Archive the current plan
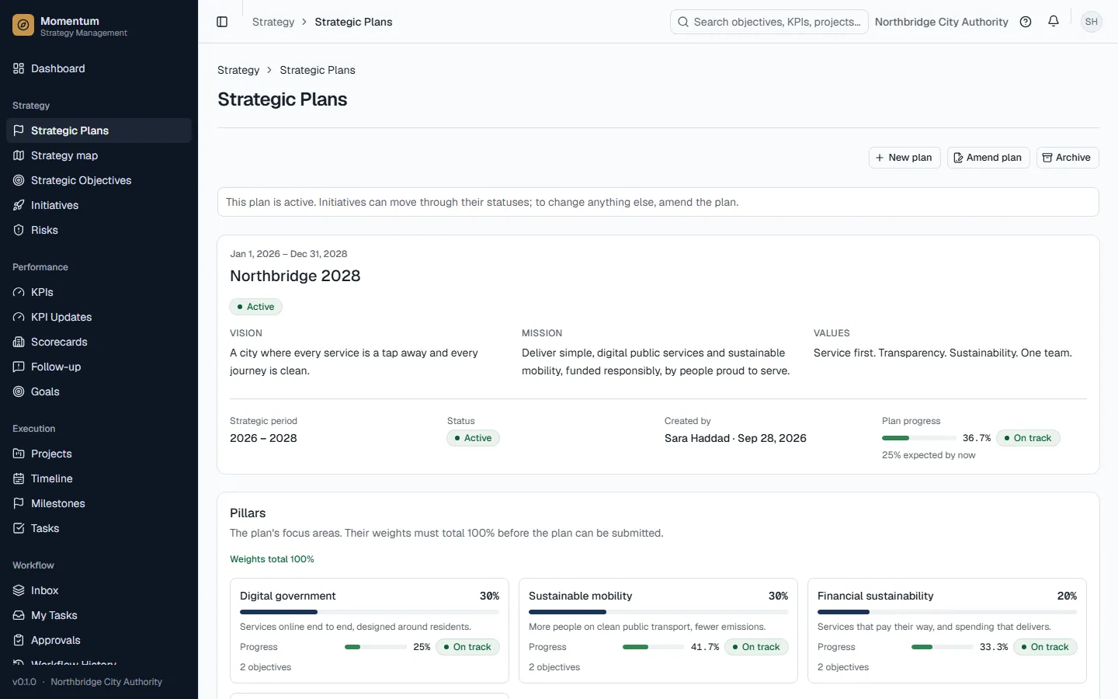Viewport: 1118px width, 699px height. [x=1068, y=158]
